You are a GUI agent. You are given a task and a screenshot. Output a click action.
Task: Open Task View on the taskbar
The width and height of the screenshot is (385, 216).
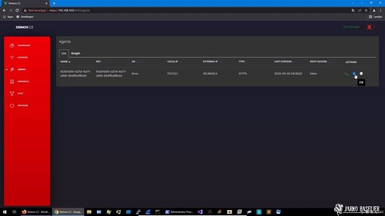[14, 212]
